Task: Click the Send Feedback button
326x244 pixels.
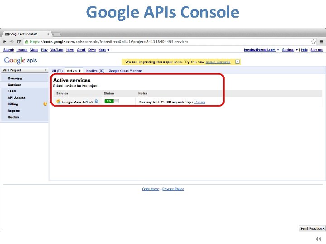Action: 312,228
